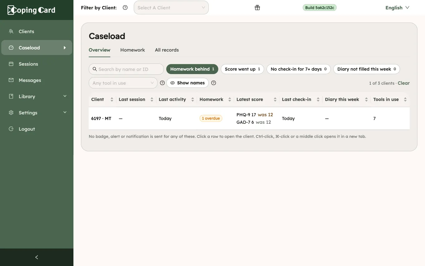
Task: Open Clients from the sidebar
Action: pos(37,31)
